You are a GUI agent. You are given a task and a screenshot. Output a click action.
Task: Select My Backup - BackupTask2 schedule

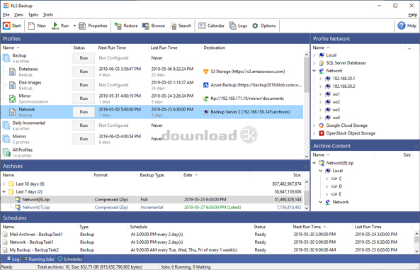(x=34, y=250)
